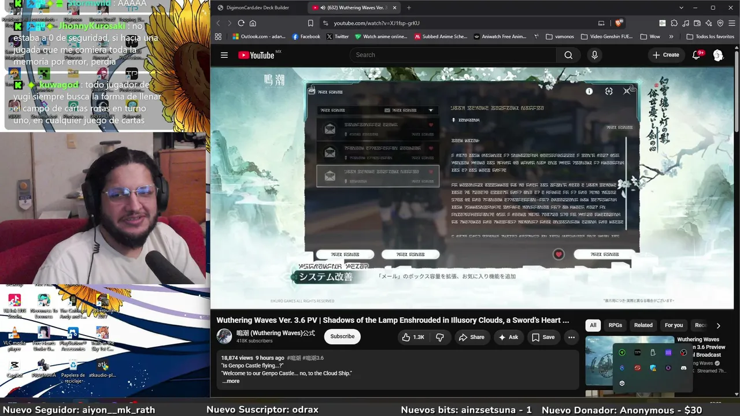Start voice search with the microphone
Viewport: 740px width, 416px height.
tap(594, 55)
